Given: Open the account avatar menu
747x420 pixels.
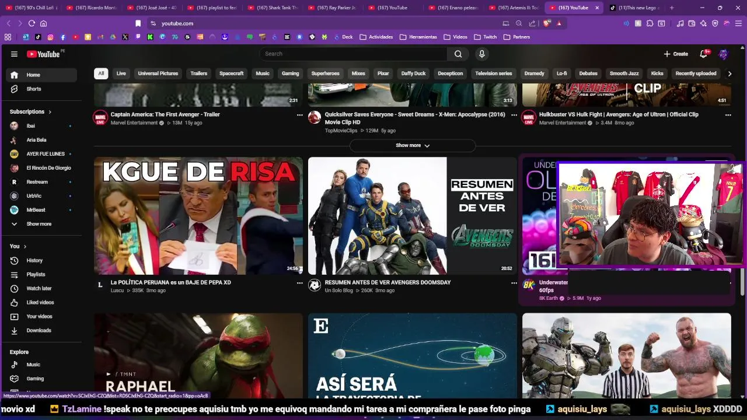Looking at the screenshot, I should tap(723, 54).
